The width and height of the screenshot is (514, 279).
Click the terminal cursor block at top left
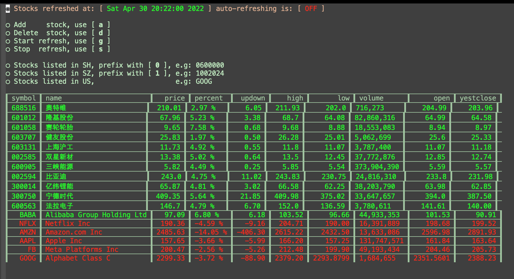[x=8, y=9]
